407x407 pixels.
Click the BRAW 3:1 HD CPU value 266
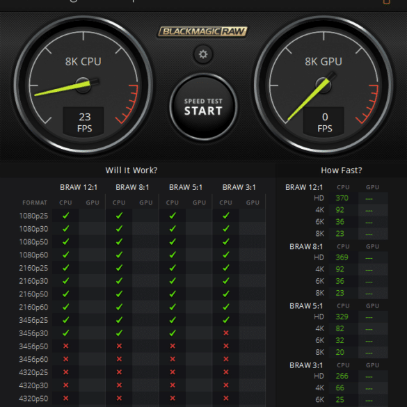click(x=342, y=376)
